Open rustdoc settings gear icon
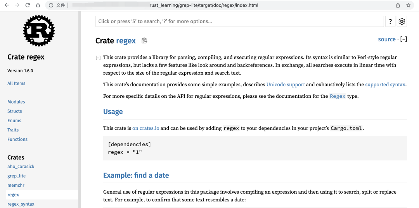The width and height of the screenshot is (419, 208). [x=402, y=22]
